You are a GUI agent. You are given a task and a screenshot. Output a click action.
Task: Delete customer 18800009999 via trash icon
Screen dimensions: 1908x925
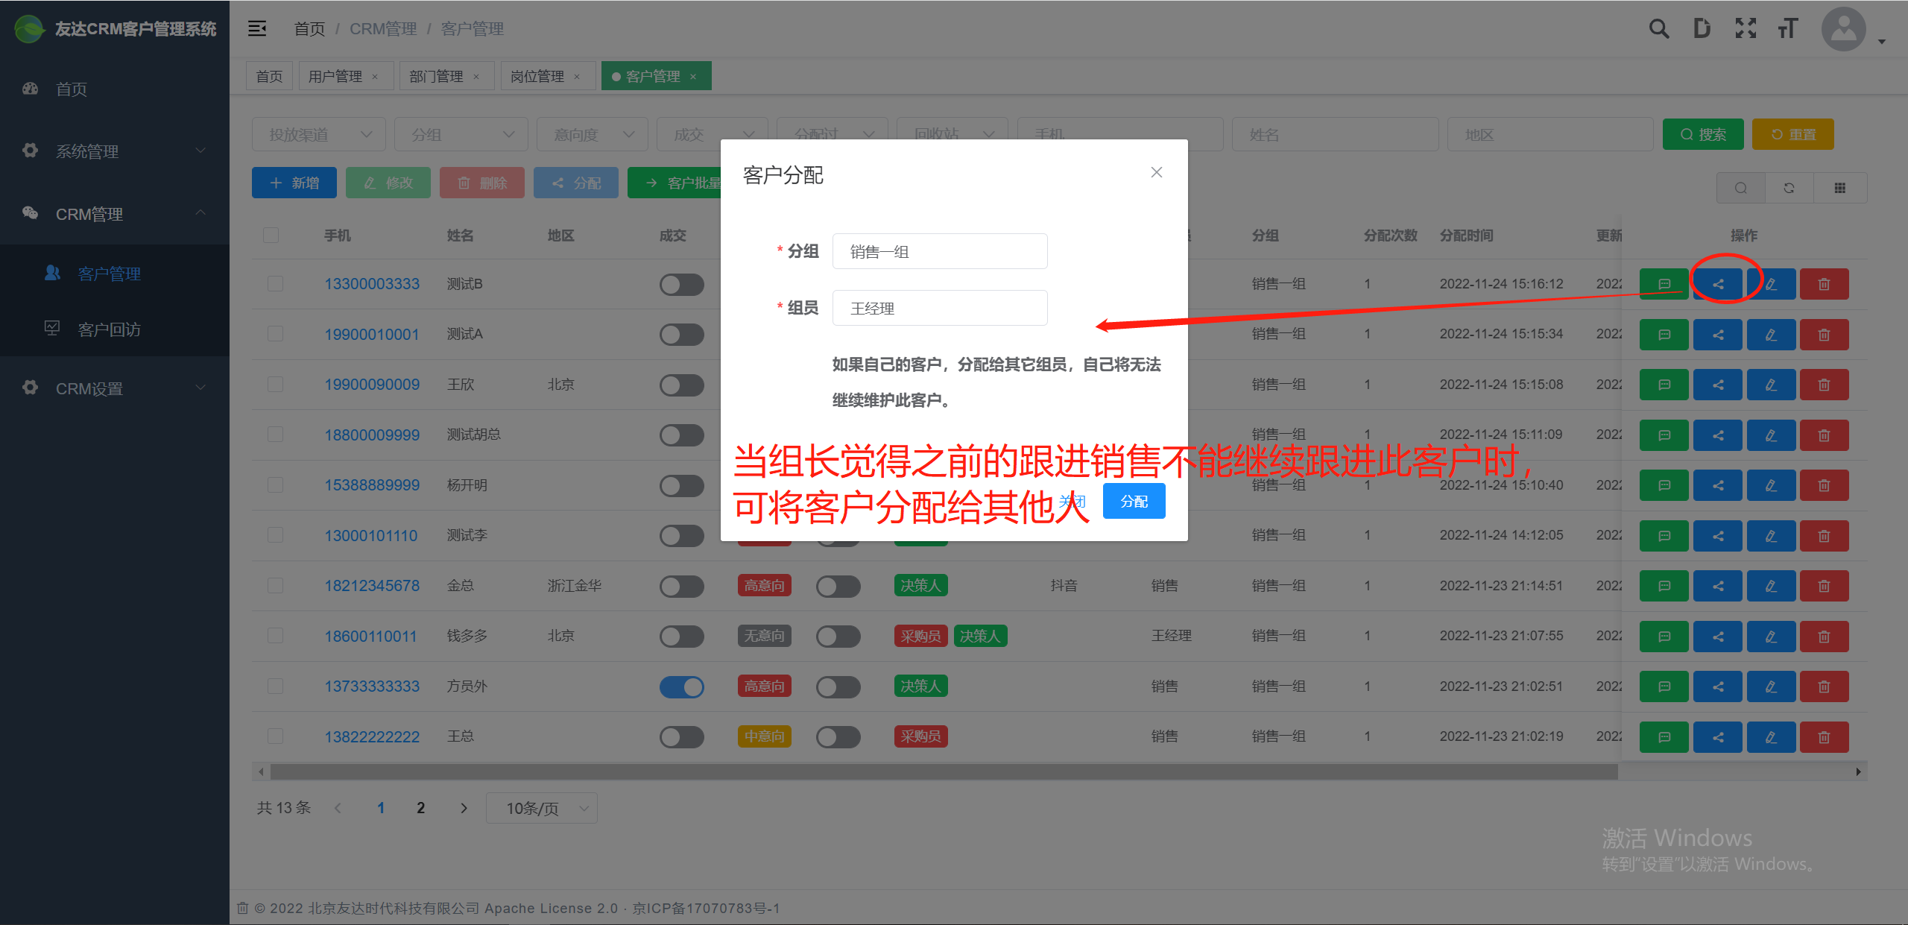(1824, 435)
